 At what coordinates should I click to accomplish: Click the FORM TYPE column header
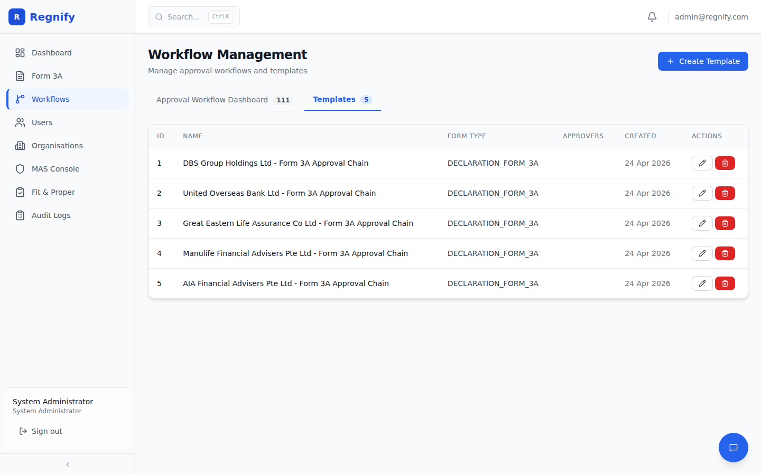pyautogui.click(x=467, y=136)
